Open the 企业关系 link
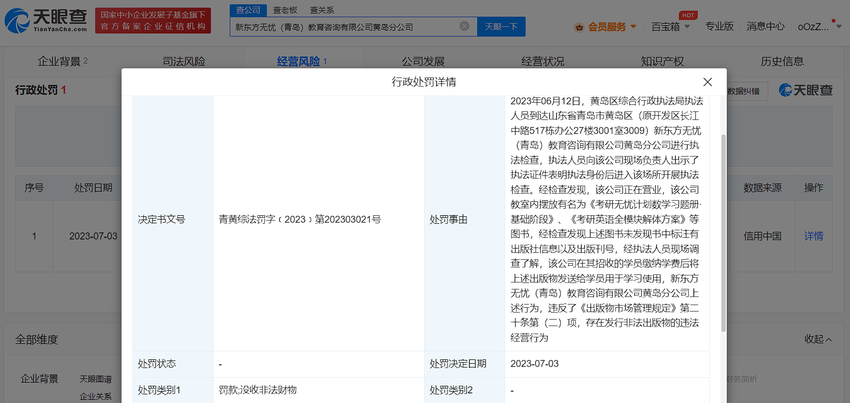 tap(96, 396)
